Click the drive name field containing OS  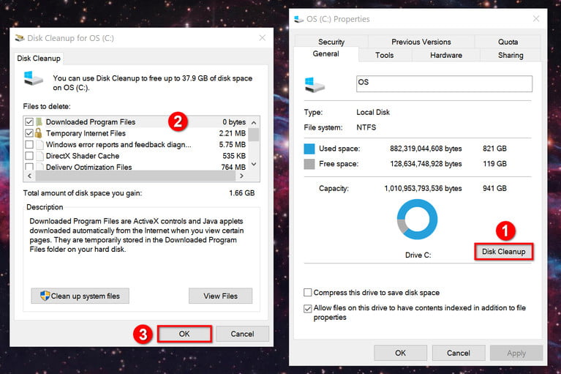point(444,83)
